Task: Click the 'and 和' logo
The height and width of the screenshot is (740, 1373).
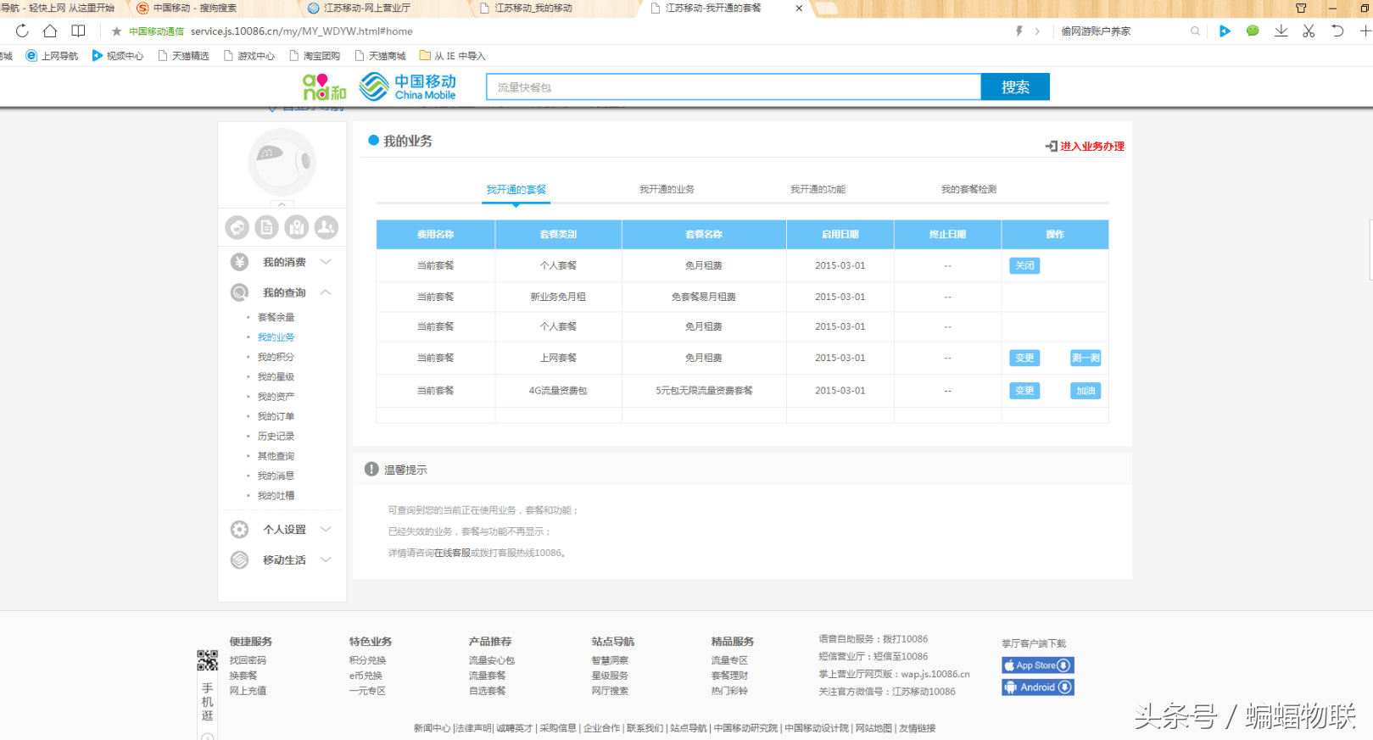Action: tap(325, 86)
